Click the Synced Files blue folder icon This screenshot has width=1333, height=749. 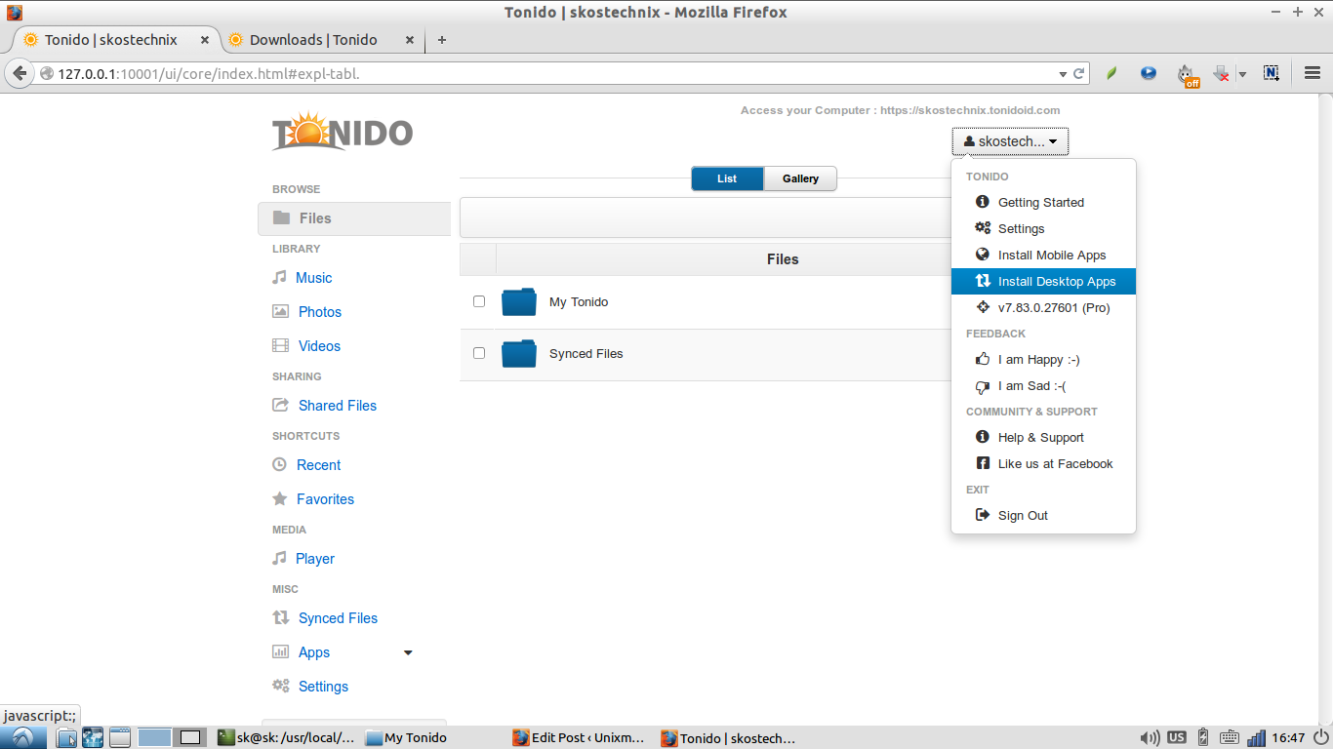[519, 353]
